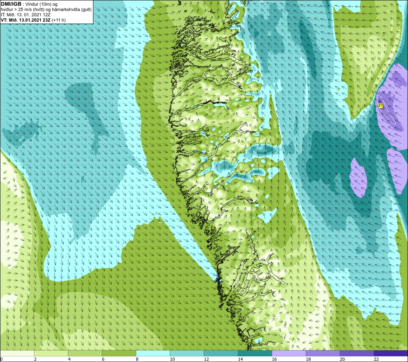This screenshot has width=408, height=362.
Task: Pick the light green 2–4 m/s swatch
Action: (51, 353)
